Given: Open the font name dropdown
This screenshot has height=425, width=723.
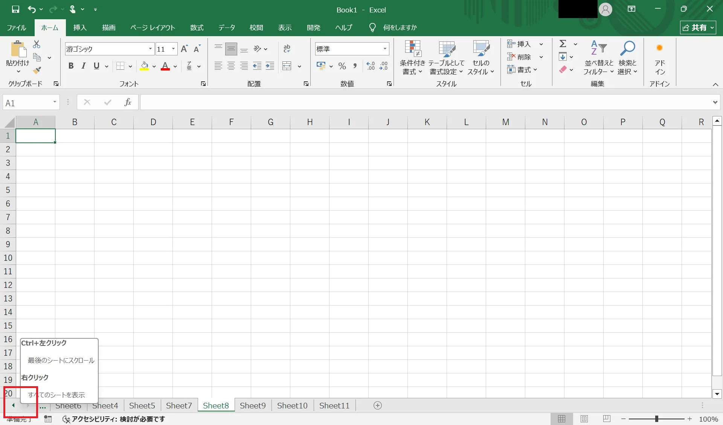Looking at the screenshot, I should coord(150,49).
